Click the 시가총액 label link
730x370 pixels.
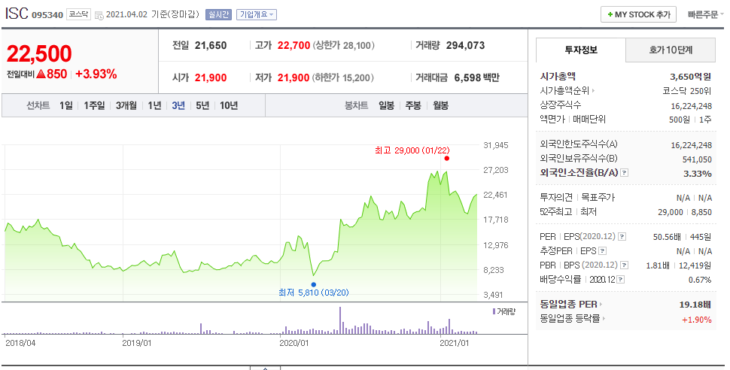(558, 76)
